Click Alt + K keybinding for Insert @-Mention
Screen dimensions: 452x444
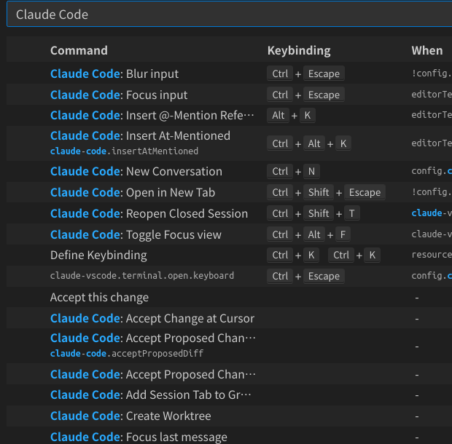[291, 115]
